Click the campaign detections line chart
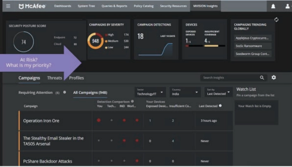 (x=155, y=49)
